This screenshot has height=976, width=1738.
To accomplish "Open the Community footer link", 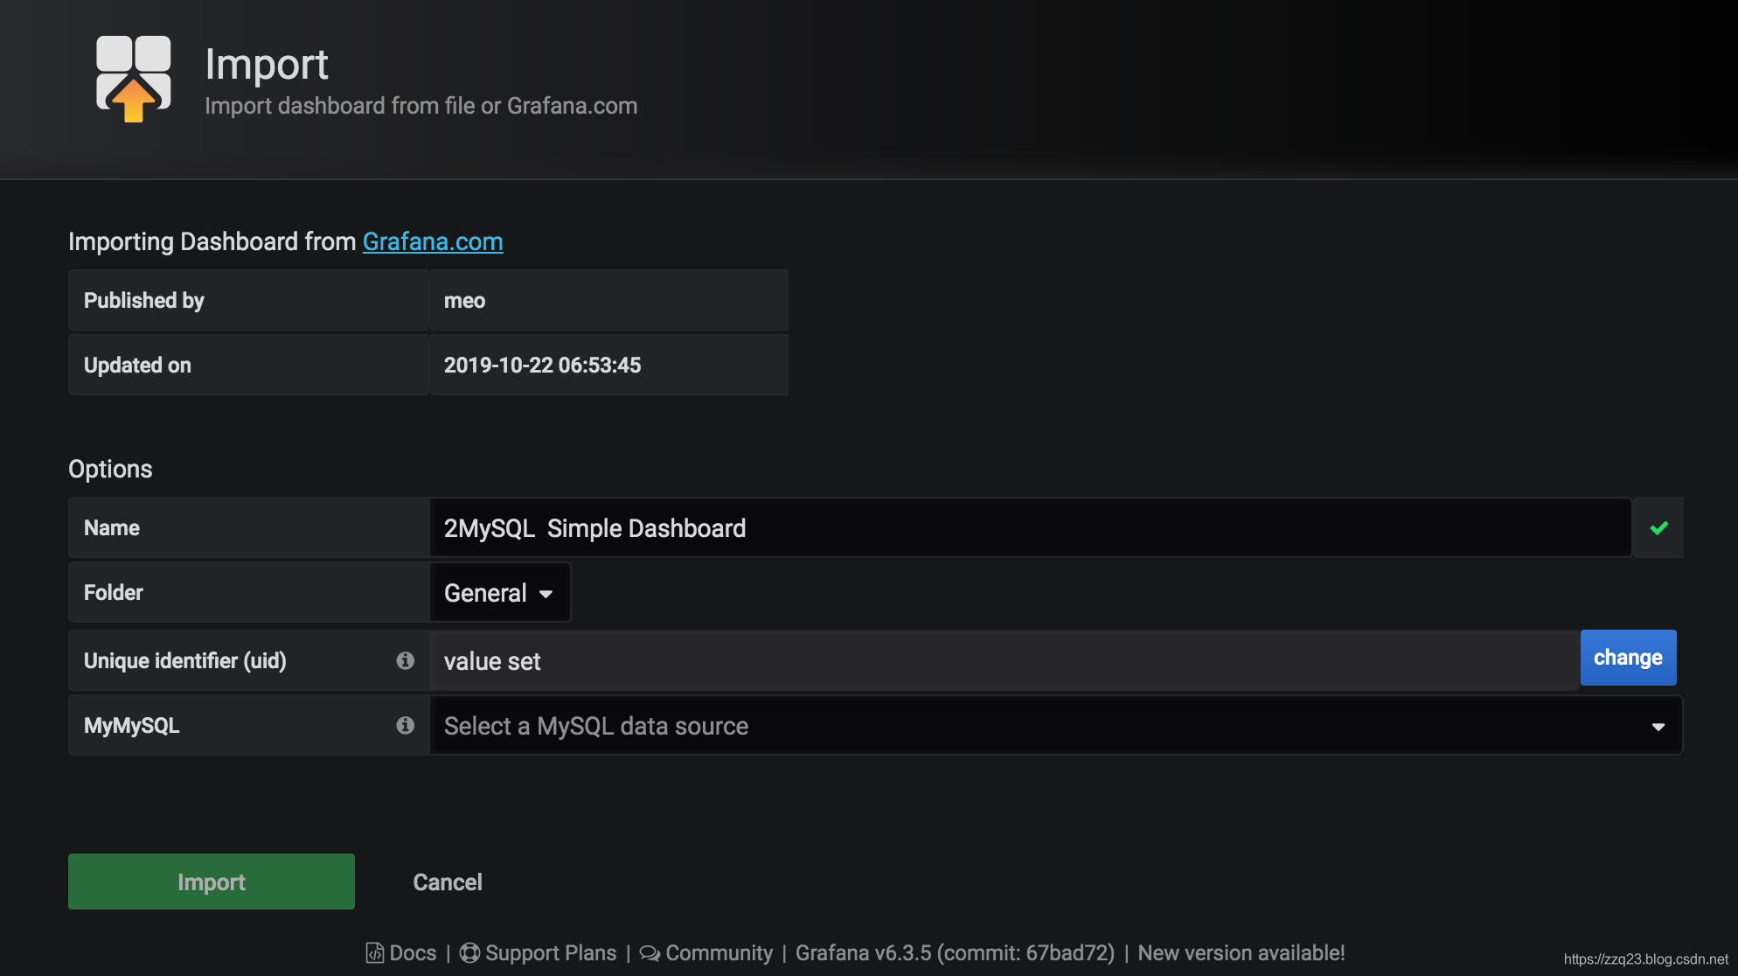I will click(x=719, y=953).
